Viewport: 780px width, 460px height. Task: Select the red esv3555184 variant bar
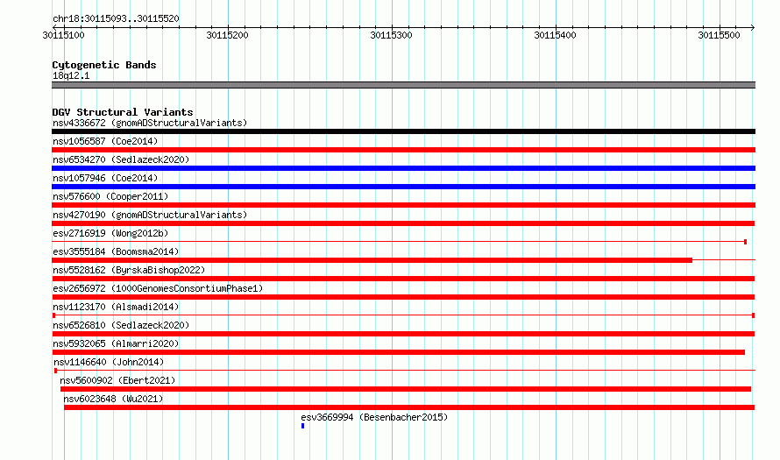pos(372,260)
